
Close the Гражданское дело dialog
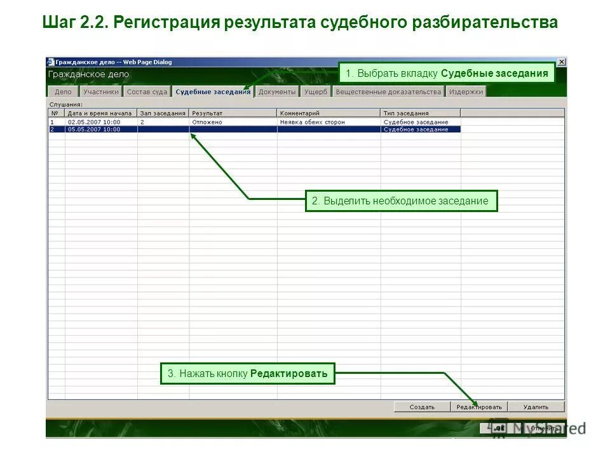(x=562, y=61)
